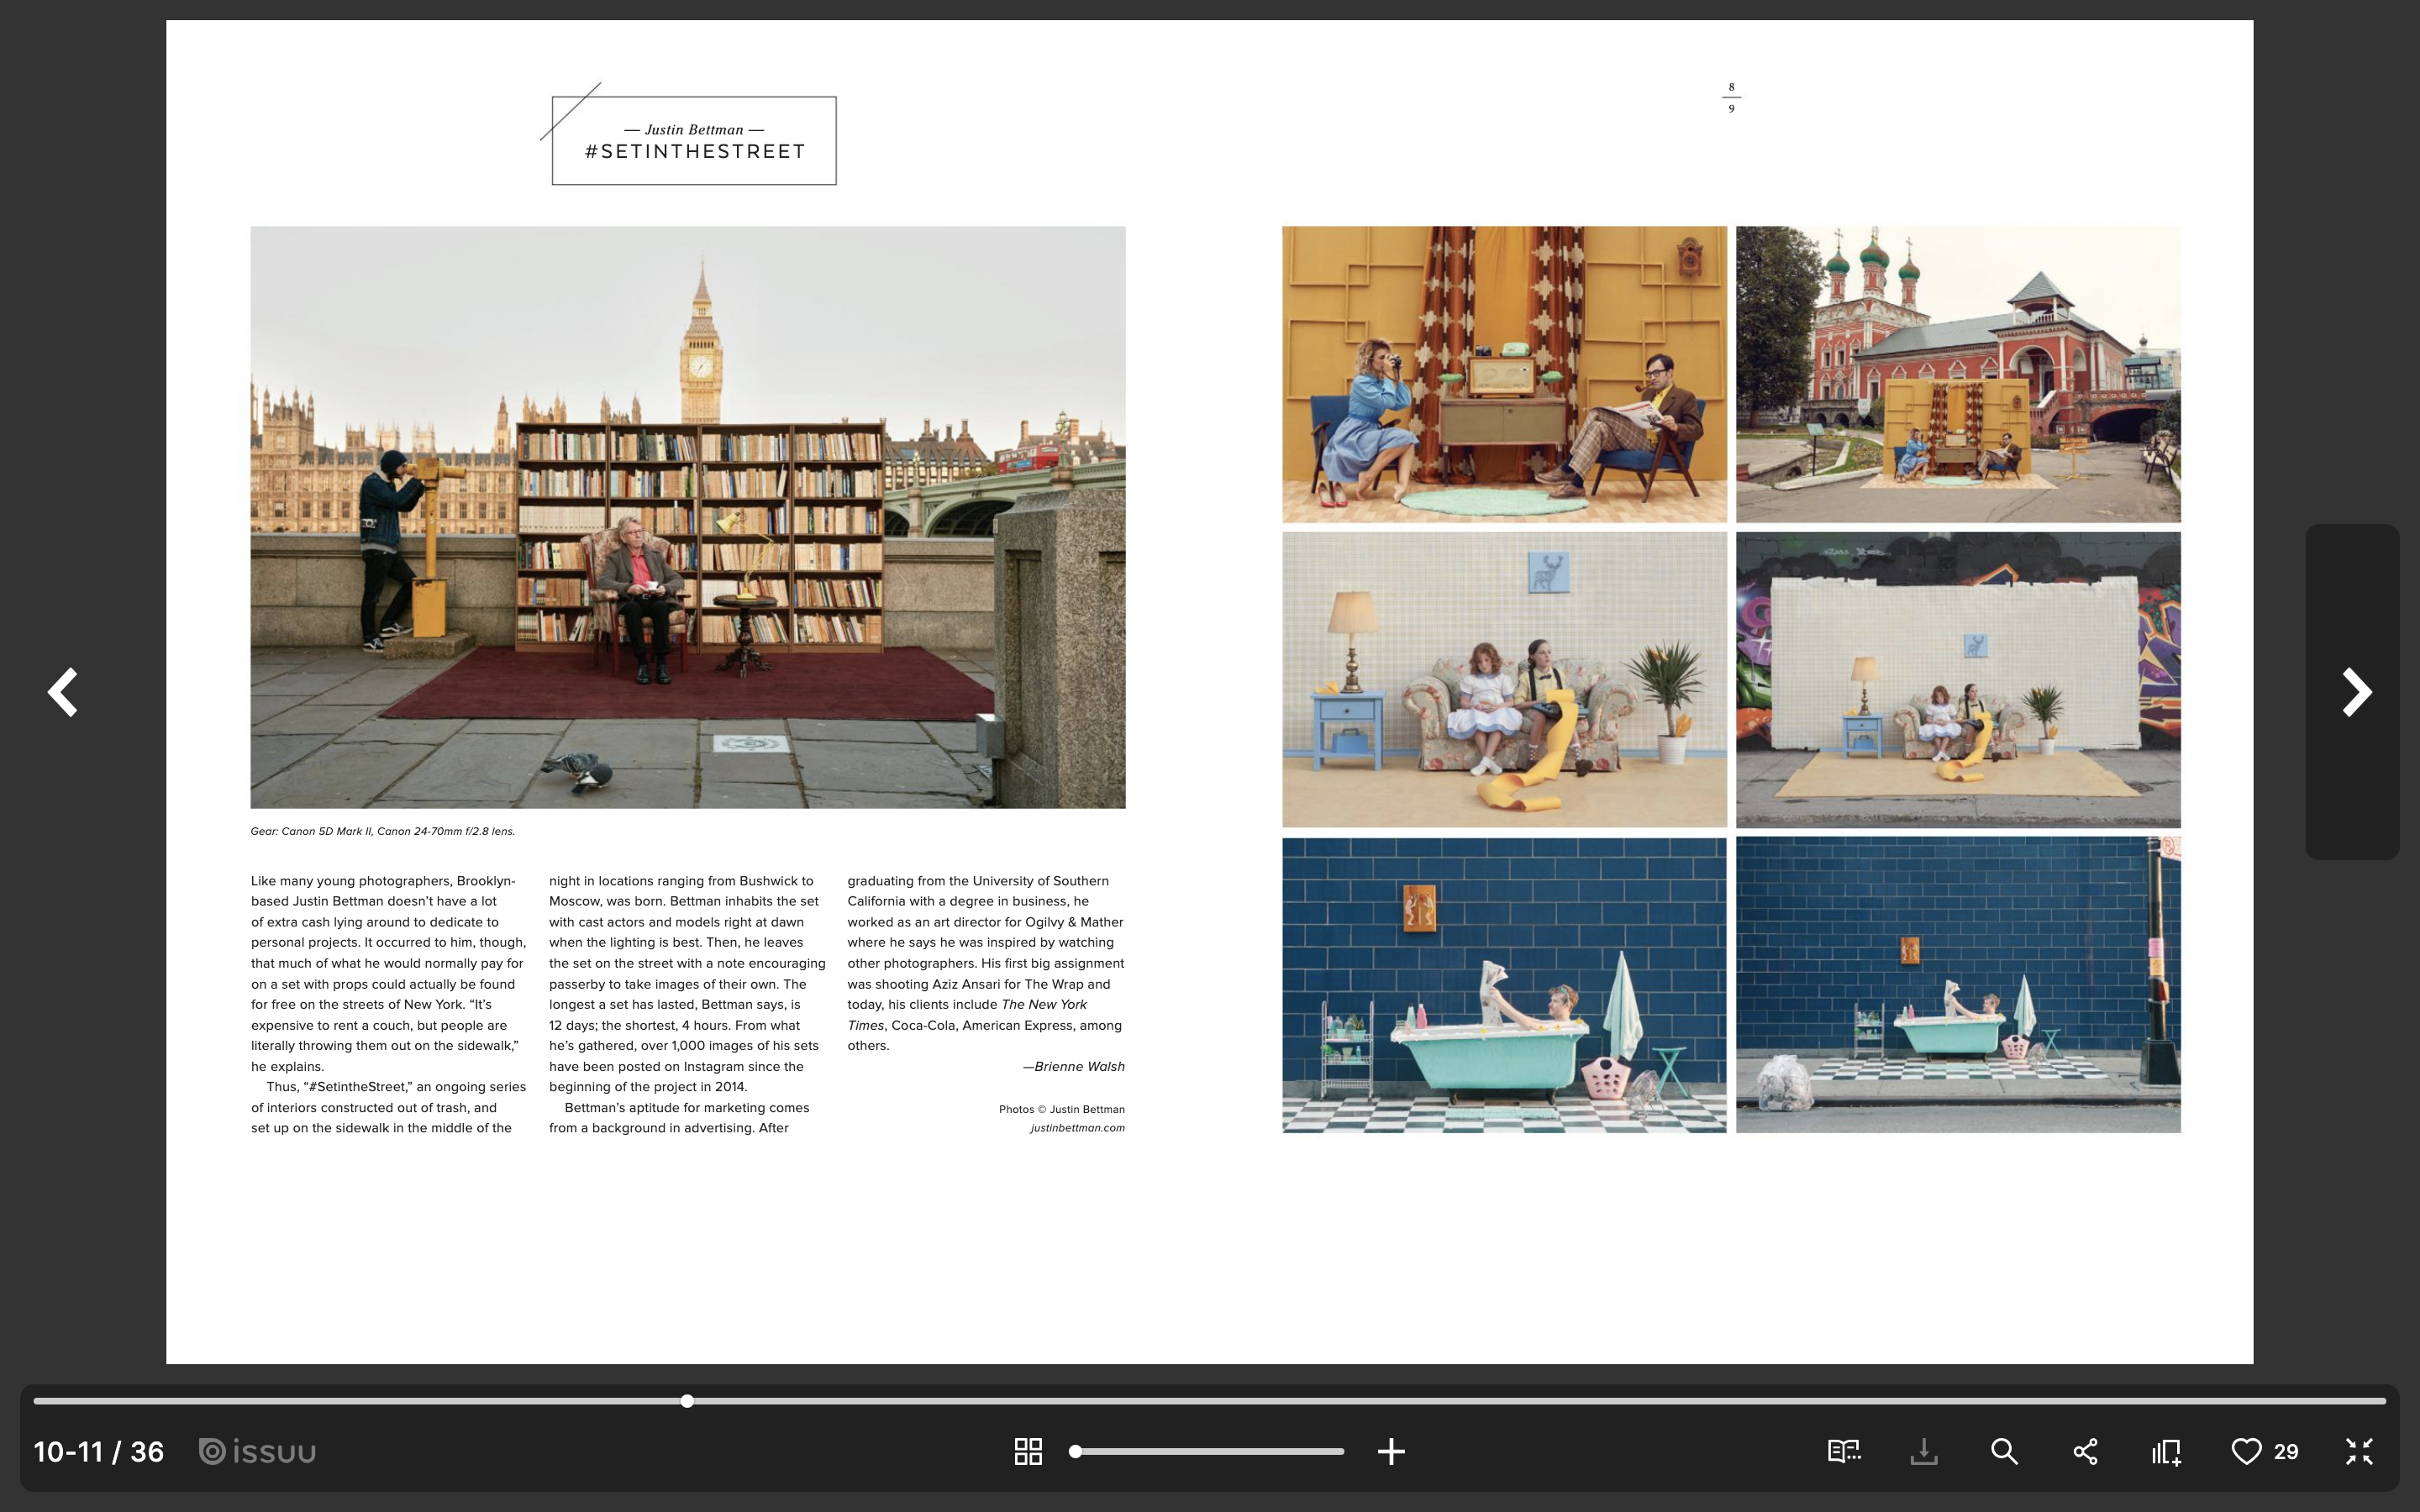Screen dimensions: 2420x1512
Task: Go to the next page spread
Action: pos(2356,692)
